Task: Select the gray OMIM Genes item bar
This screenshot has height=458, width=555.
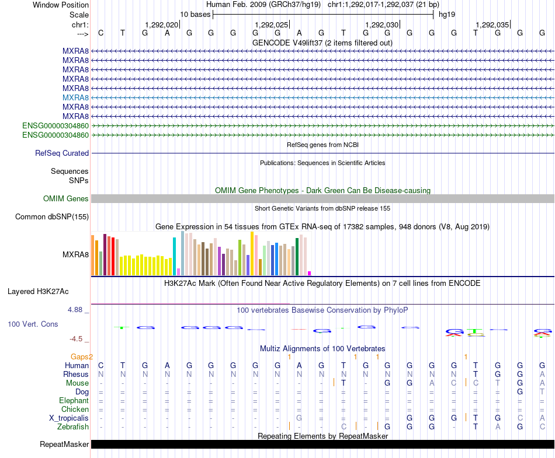Action: tap(322, 199)
